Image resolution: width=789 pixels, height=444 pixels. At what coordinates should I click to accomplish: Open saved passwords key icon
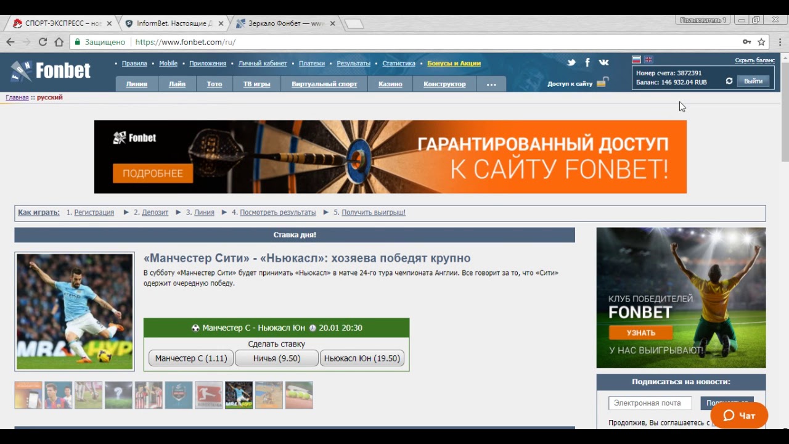pos(746,42)
